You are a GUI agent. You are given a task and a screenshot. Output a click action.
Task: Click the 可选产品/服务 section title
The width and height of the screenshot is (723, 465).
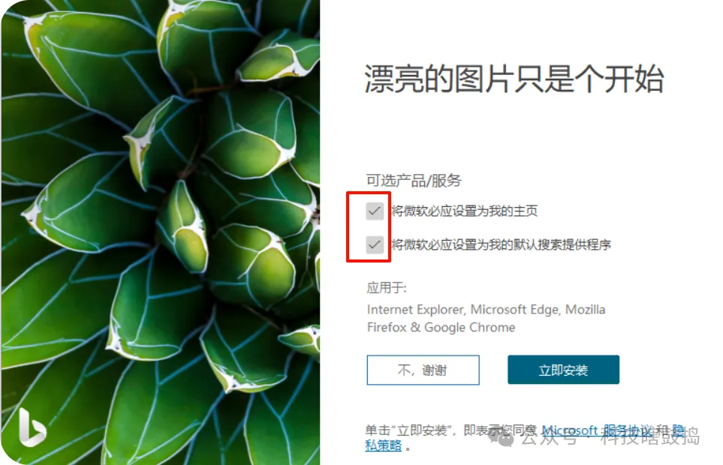click(414, 180)
